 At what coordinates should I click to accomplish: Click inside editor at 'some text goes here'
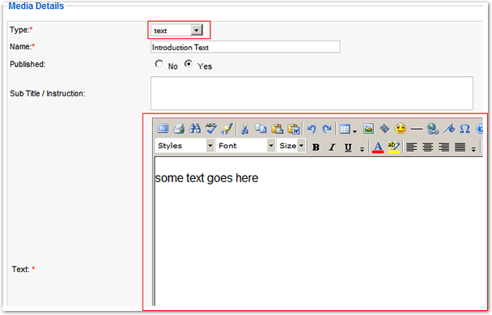pos(206,178)
